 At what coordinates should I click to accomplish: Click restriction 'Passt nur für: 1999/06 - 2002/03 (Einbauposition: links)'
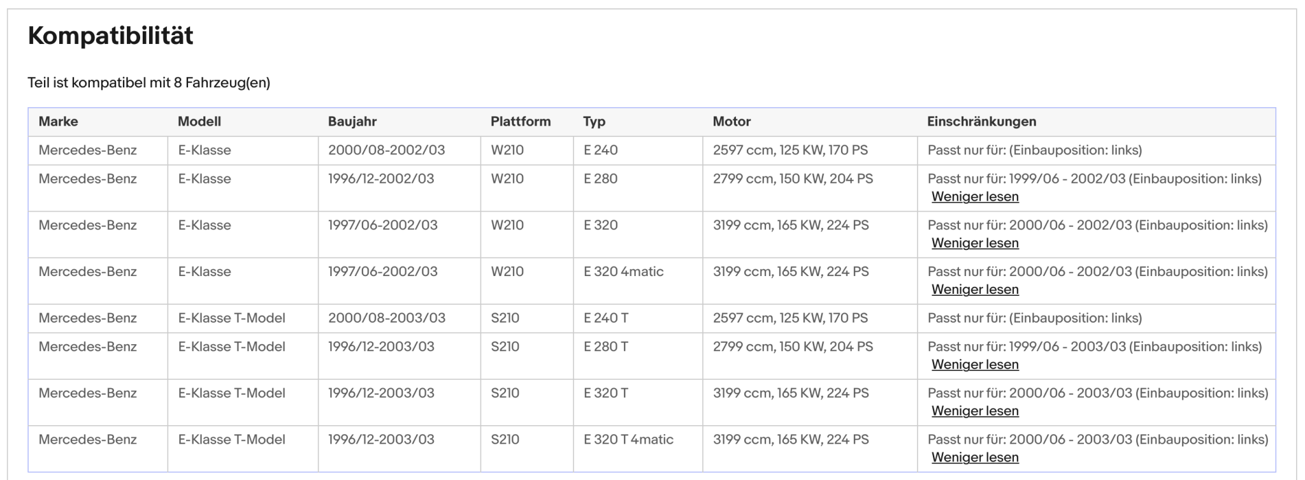pyautogui.click(x=1095, y=179)
